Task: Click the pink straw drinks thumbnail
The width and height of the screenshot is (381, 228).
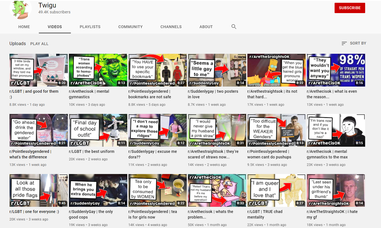Action: [217, 130]
